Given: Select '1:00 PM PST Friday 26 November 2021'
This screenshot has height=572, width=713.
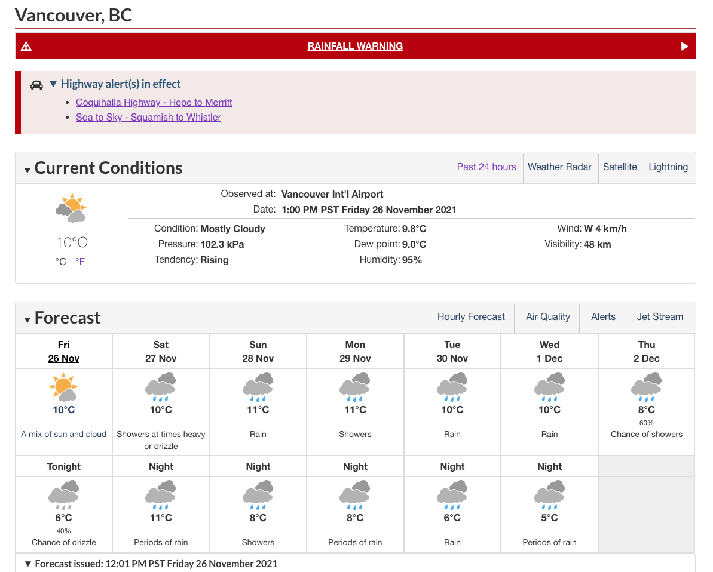Looking at the screenshot, I should point(369,210).
